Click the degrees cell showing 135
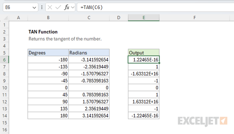 pos(48,109)
